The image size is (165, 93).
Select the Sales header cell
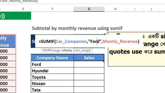[89, 58]
